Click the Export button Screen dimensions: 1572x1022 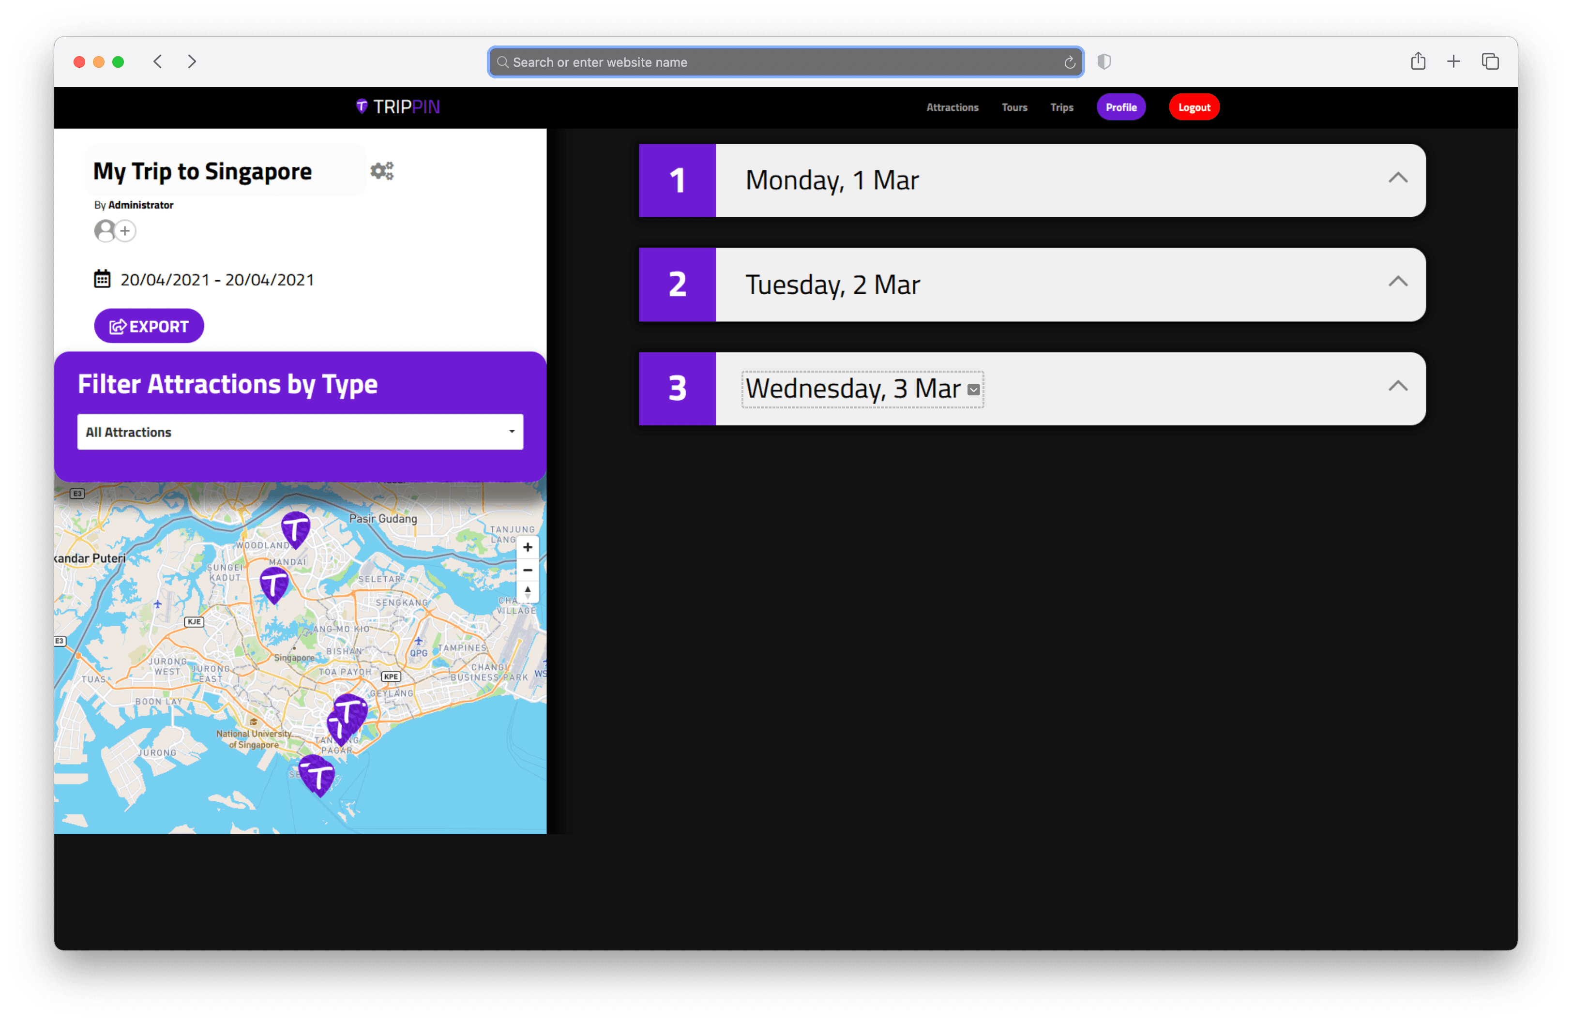pyautogui.click(x=149, y=326)
